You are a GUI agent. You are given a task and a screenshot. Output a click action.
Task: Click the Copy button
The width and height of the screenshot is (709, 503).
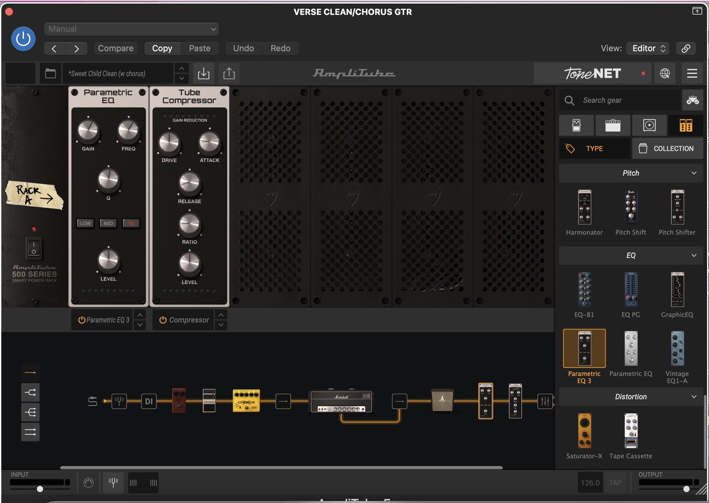point(162,48)
